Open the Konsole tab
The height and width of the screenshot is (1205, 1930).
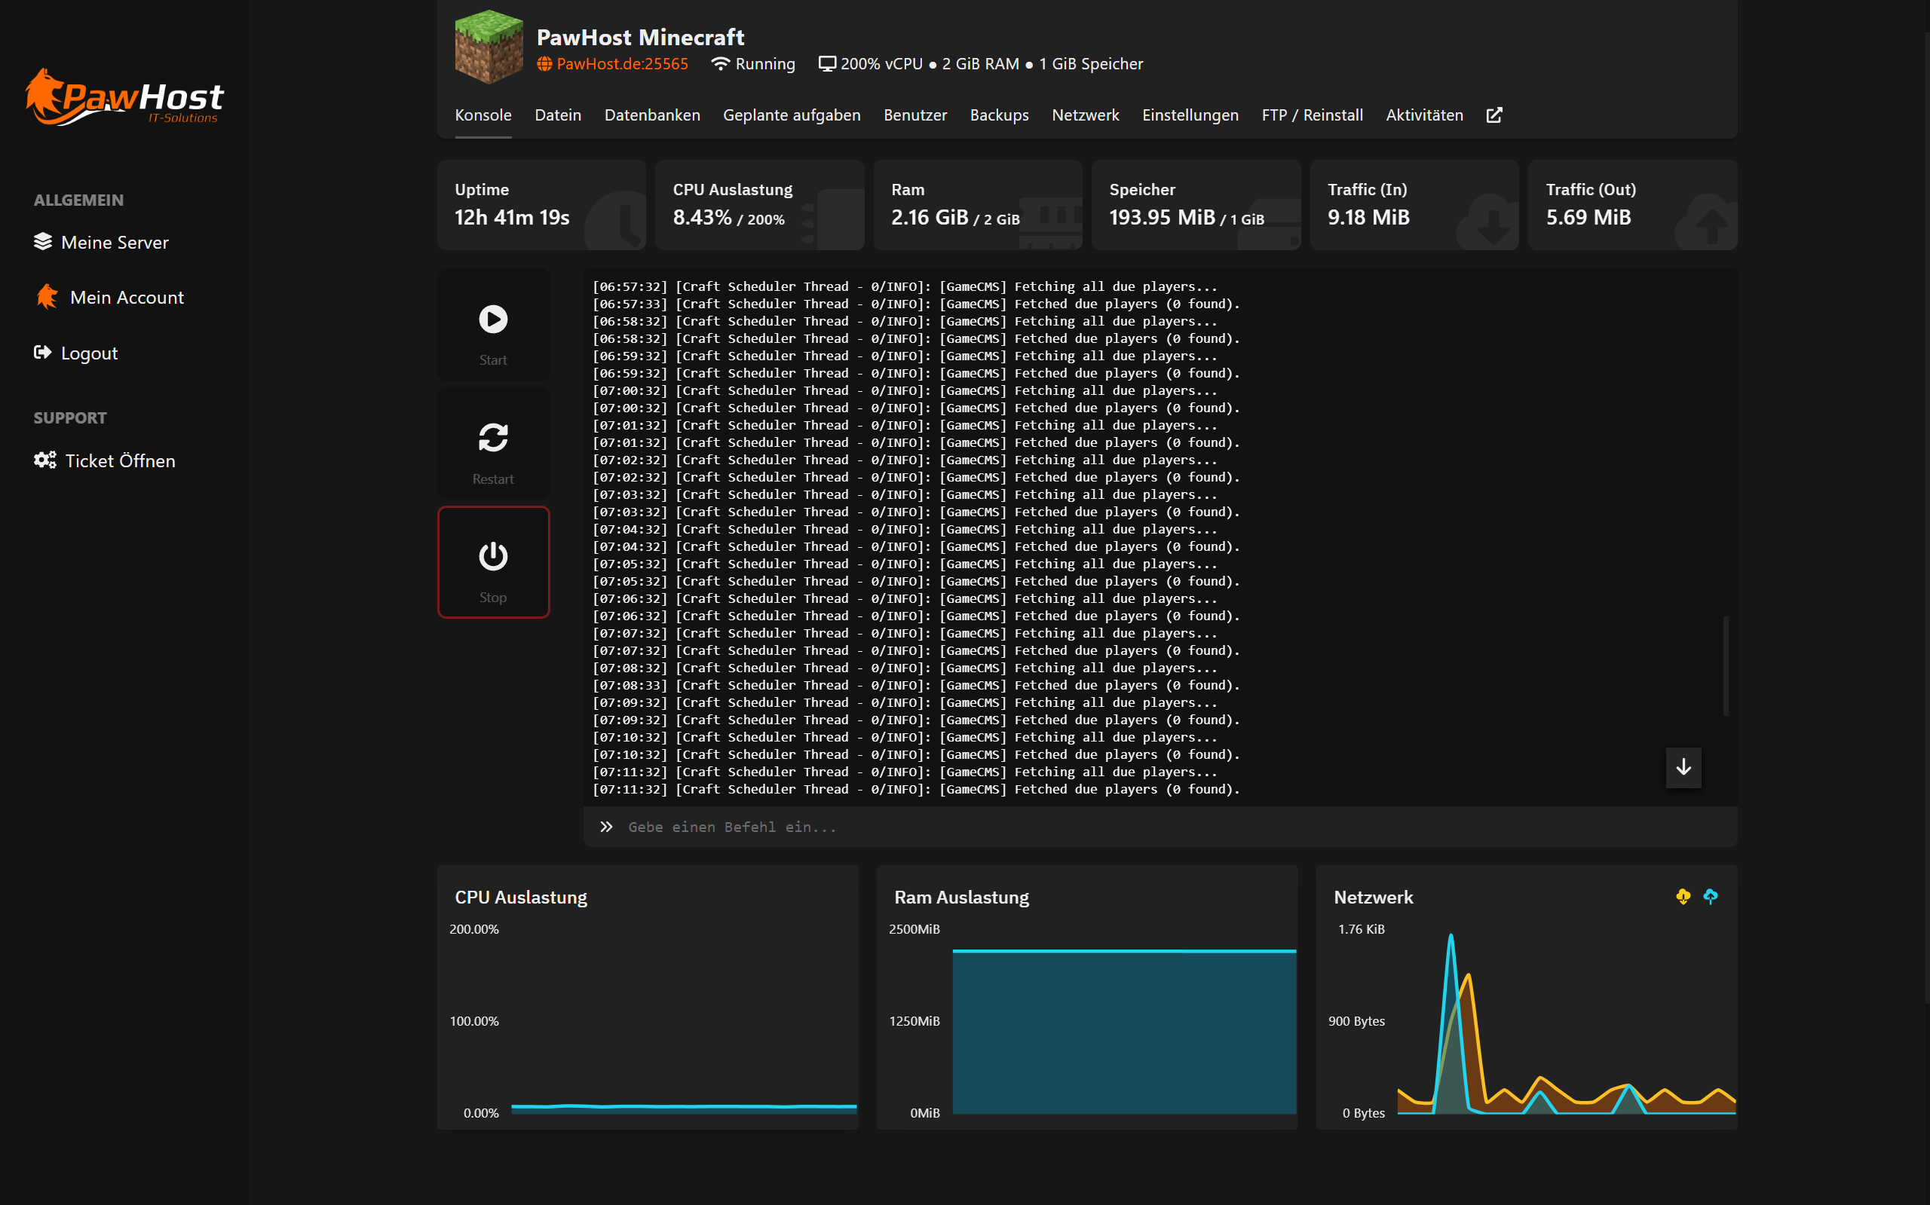[483, 115]
